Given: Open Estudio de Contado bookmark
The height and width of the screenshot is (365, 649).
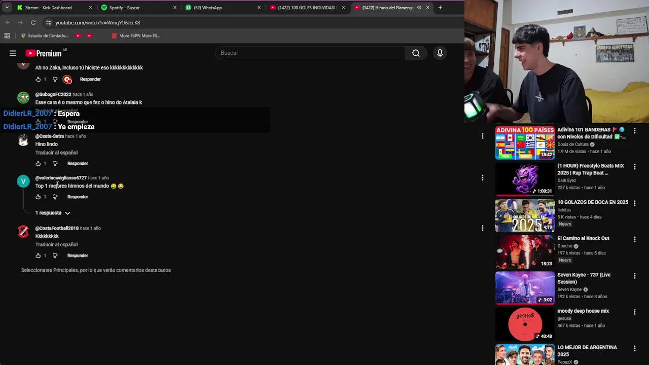Looking at the screenshot, I should click(x=44, y=35).
